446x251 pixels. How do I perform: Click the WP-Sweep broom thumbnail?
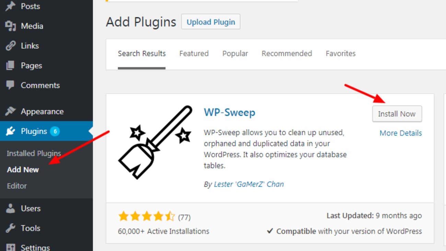coord(155,142)
